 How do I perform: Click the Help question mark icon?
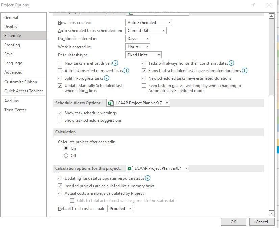click(x=253, y=5)
